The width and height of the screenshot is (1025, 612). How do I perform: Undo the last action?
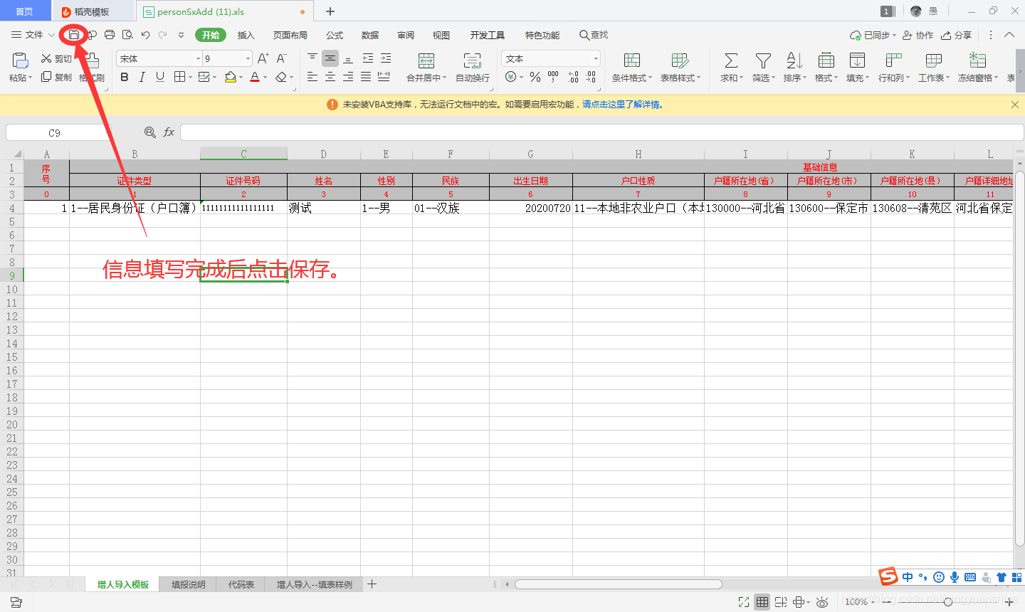[x=145, y=35]
